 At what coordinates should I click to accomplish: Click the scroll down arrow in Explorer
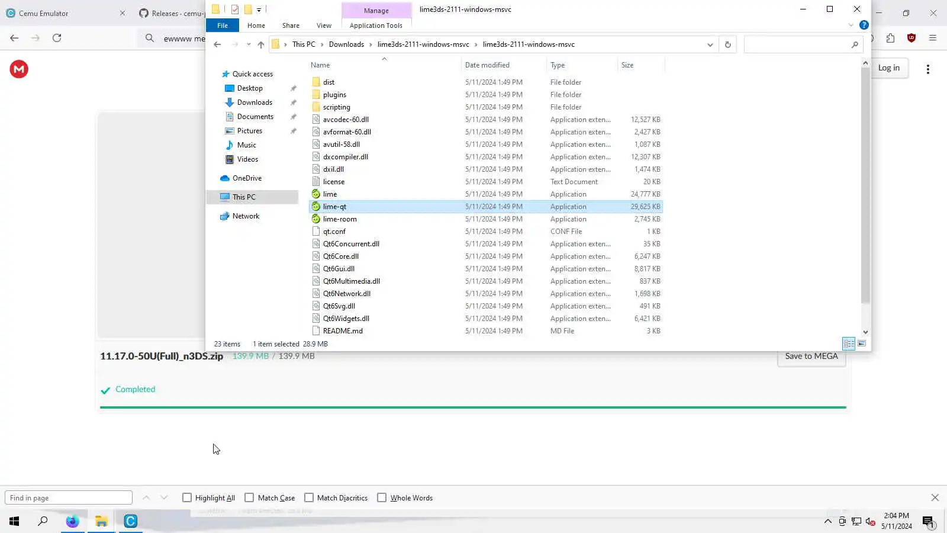(865, 332)
